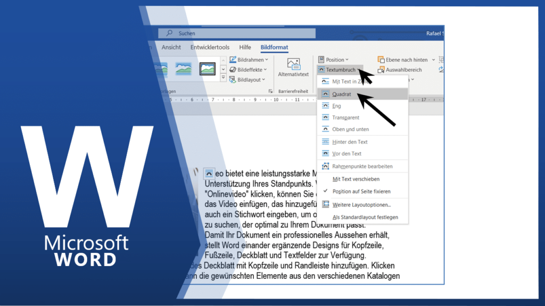Click the Hinter den Text icon
Image resolution: width=545 pixels, height=306 pixels.
pos(325,142)
